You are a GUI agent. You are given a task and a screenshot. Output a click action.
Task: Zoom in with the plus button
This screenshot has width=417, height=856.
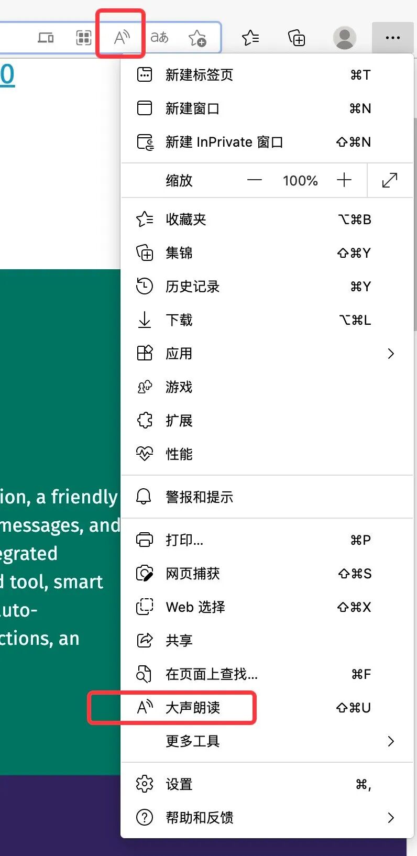point(344,180)
